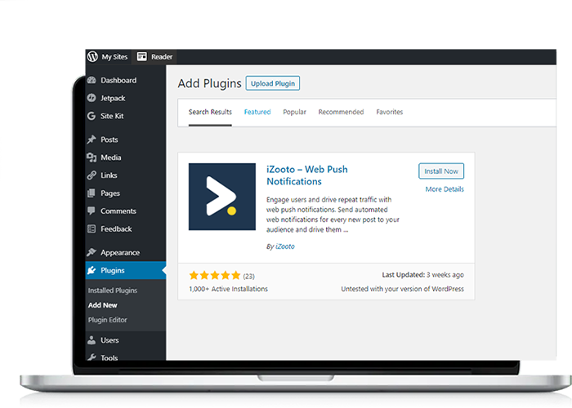Click the plugin description paragraph
The image size is (572, 408).
tap(333, 215)
